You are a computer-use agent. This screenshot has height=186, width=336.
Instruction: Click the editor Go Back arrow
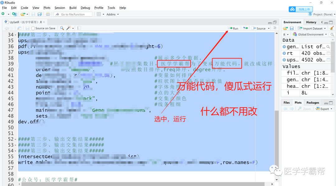click(7, 28)
